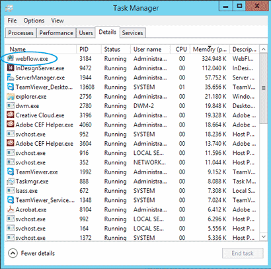This screenshot has height=269, width=271.
Task: Sort by the Name column header
Action: click(41, 49)
